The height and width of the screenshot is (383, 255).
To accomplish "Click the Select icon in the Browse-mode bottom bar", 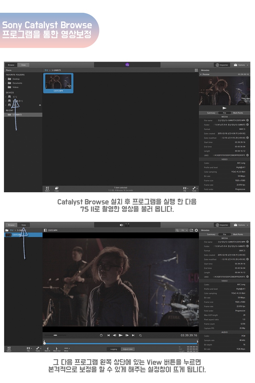I will pyautogui.click(x=47, y=189).
